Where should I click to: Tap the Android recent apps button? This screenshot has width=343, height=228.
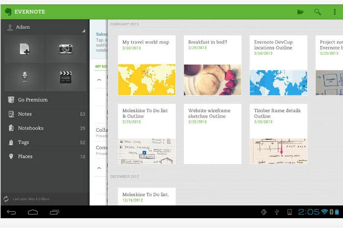(54, 212)
